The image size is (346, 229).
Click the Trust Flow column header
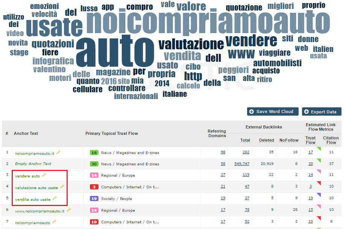(311, 140)
